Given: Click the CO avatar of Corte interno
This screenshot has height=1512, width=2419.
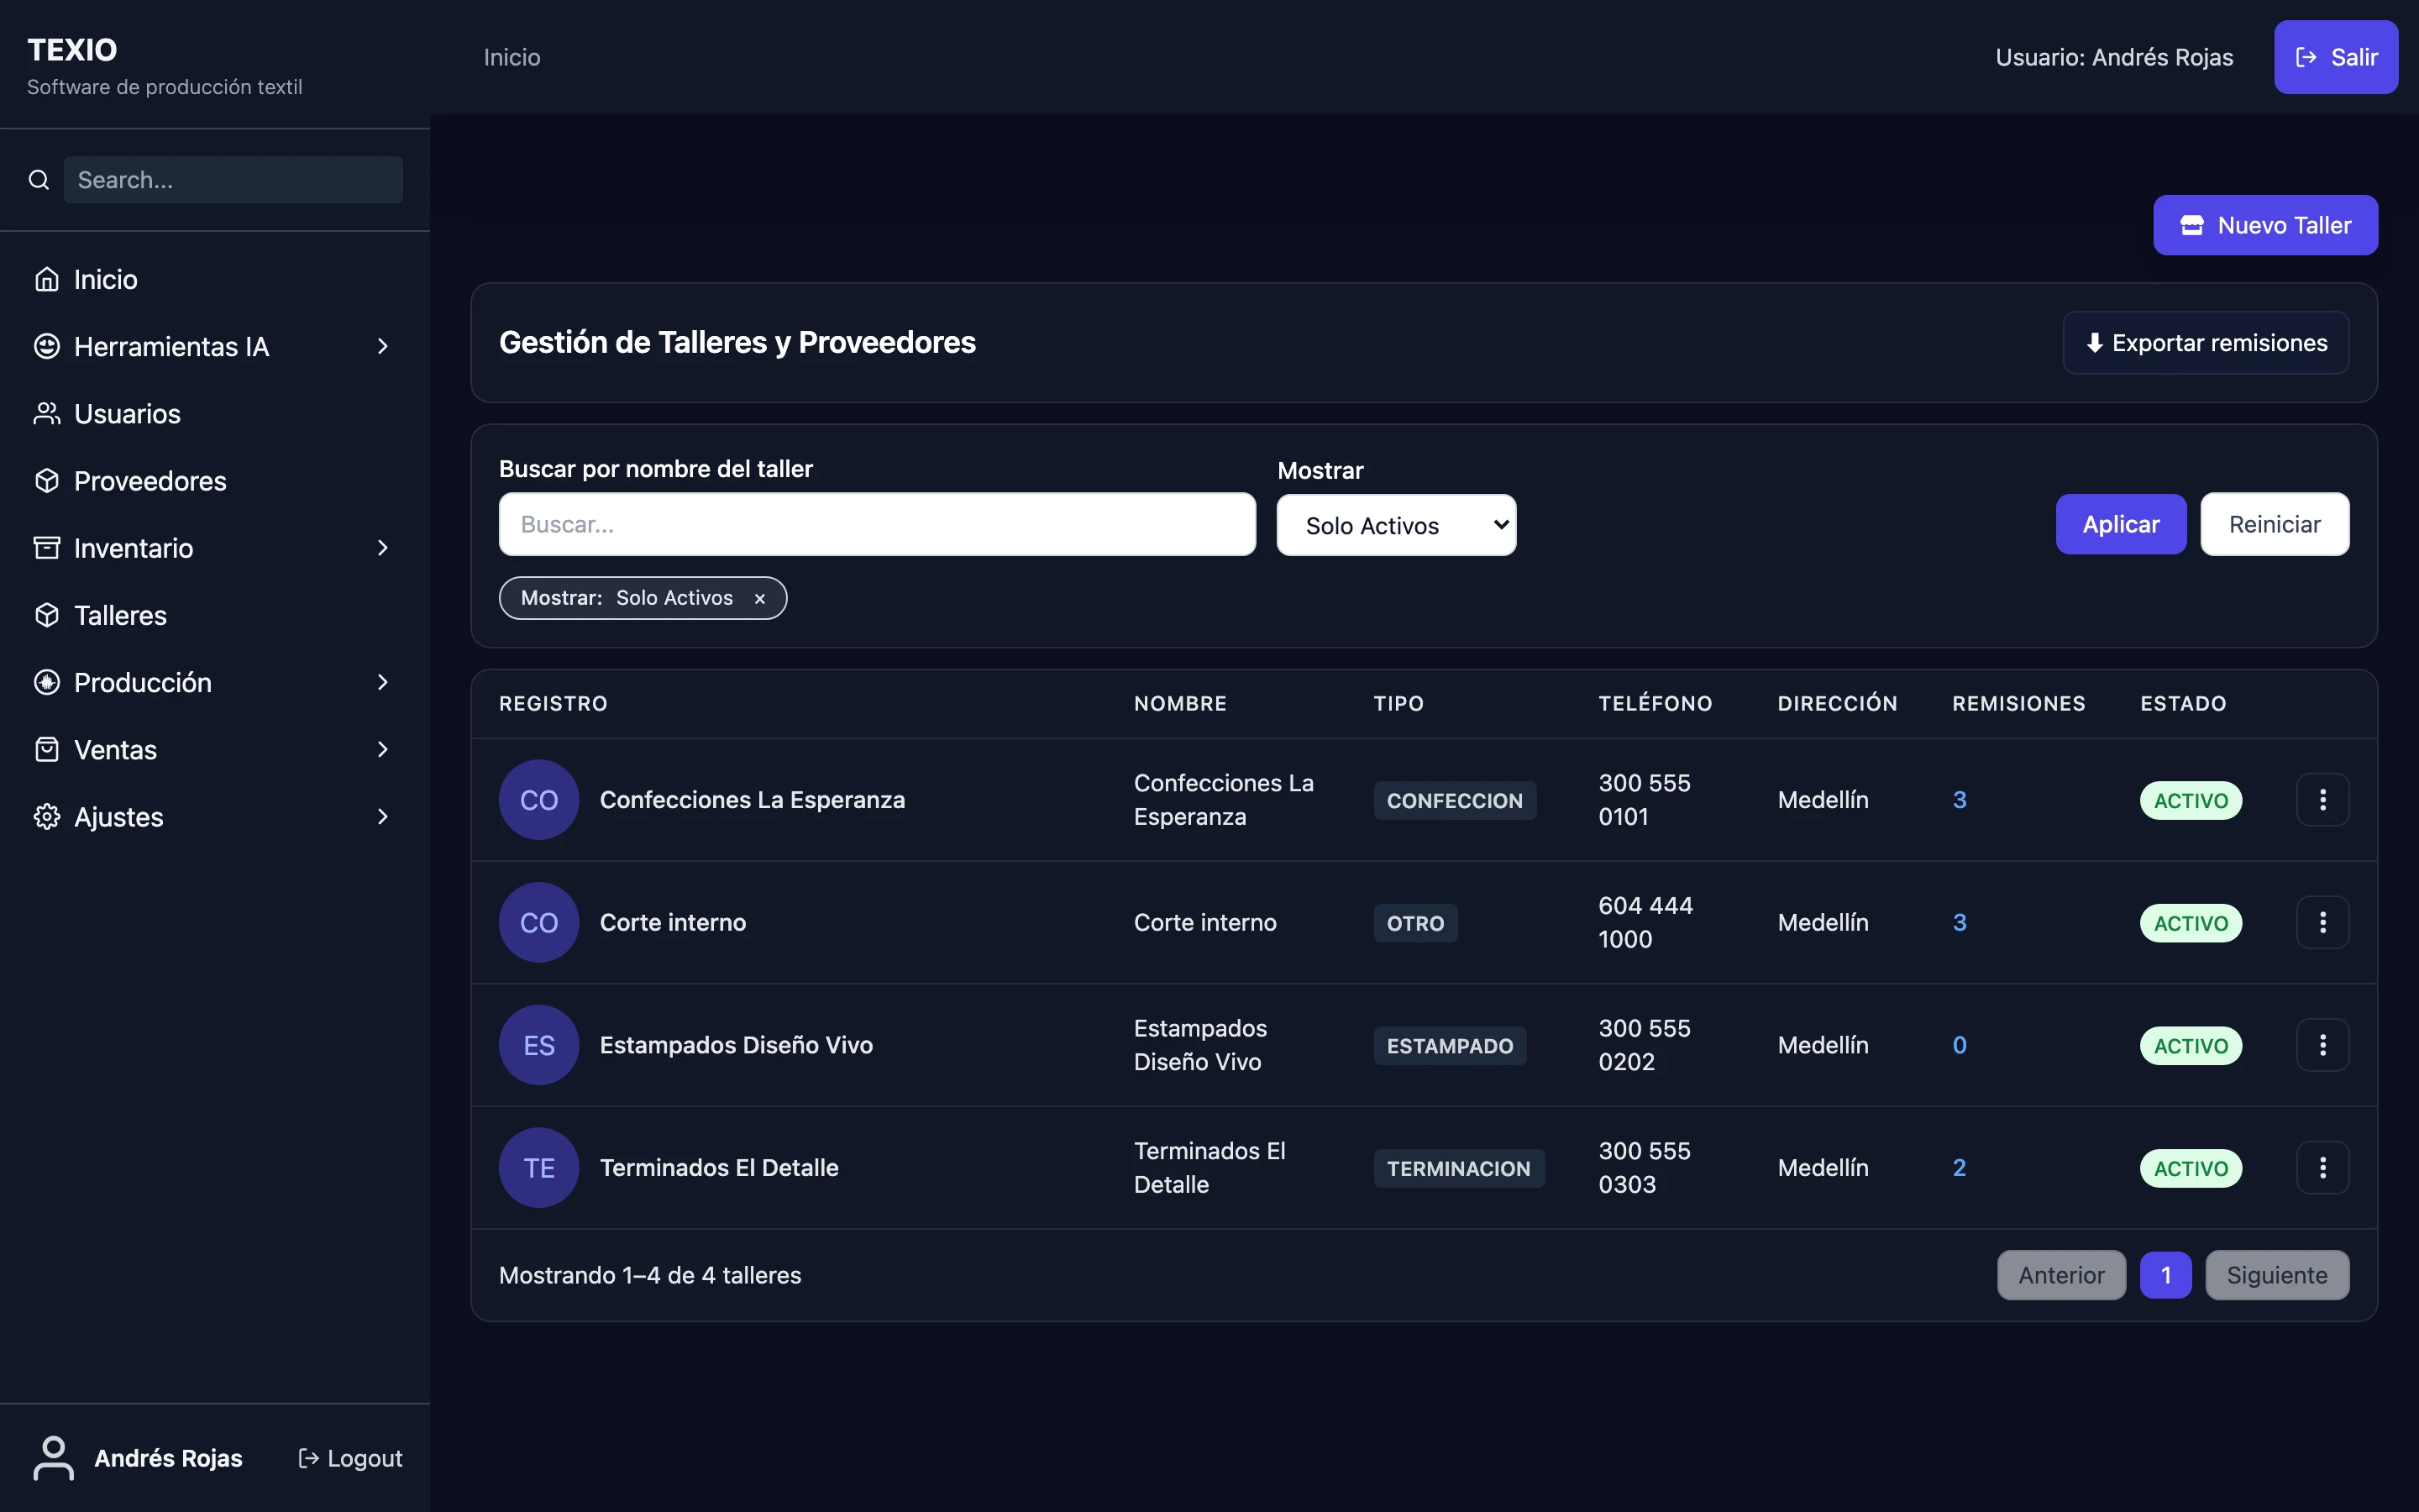Looking at the screenshot, I should tap(538, 922).
